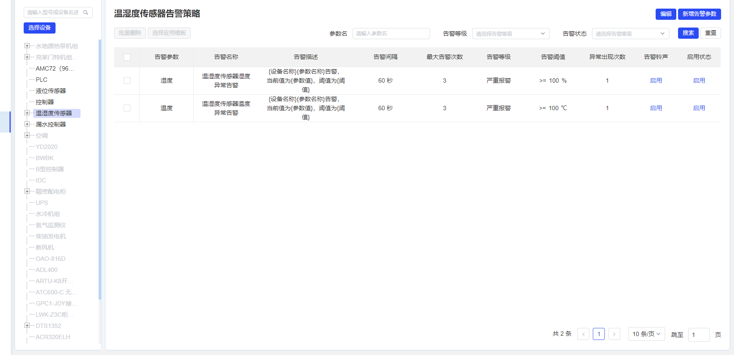Expand the 空调 tree node
The height and width of the screenshot is (355, 734).
point(27,135)
